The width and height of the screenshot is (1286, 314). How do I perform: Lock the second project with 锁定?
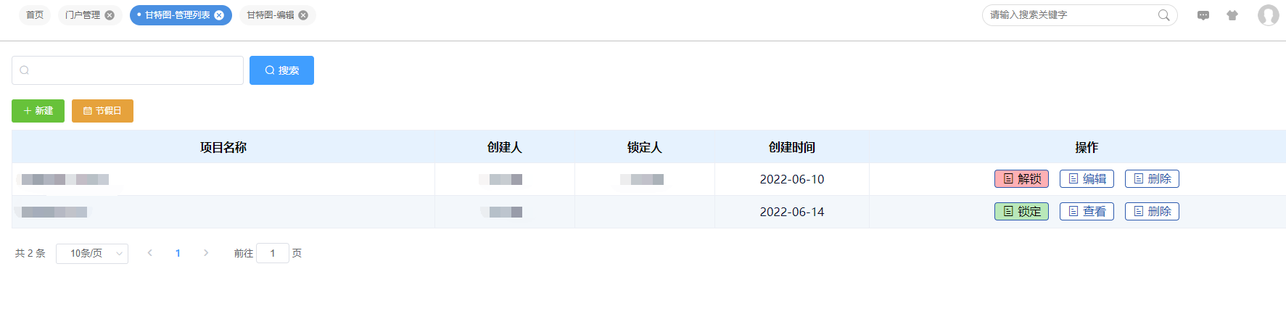1021,212
